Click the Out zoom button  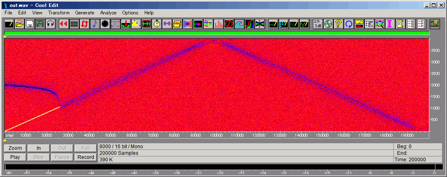coord(62,148)
